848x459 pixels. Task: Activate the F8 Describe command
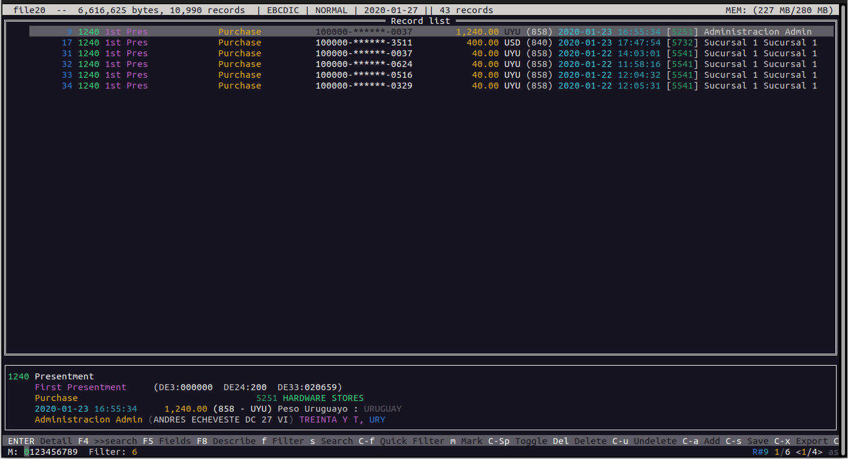pos(225,441)
